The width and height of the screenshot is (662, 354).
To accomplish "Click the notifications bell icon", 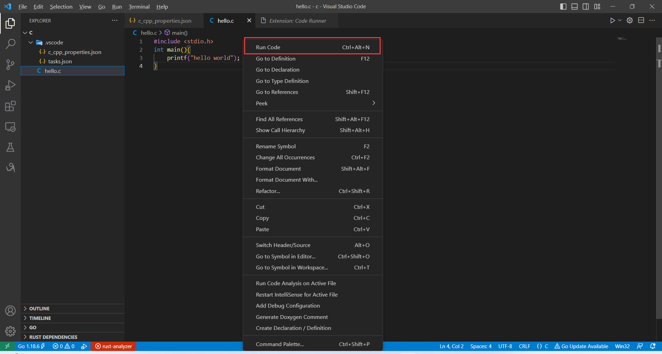I will (653, 346).
